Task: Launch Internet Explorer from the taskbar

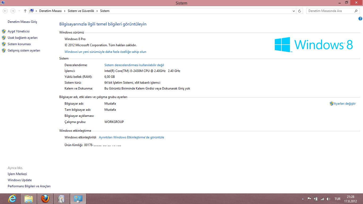Action: click(x=12, y=199)
